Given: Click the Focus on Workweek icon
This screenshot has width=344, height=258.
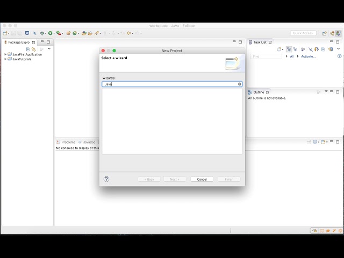Looking at the screenshot, I should (x=303, y=49).
